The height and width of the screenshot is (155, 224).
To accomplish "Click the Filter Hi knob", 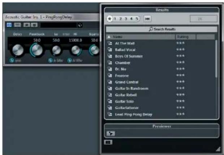I will point(76,50).
